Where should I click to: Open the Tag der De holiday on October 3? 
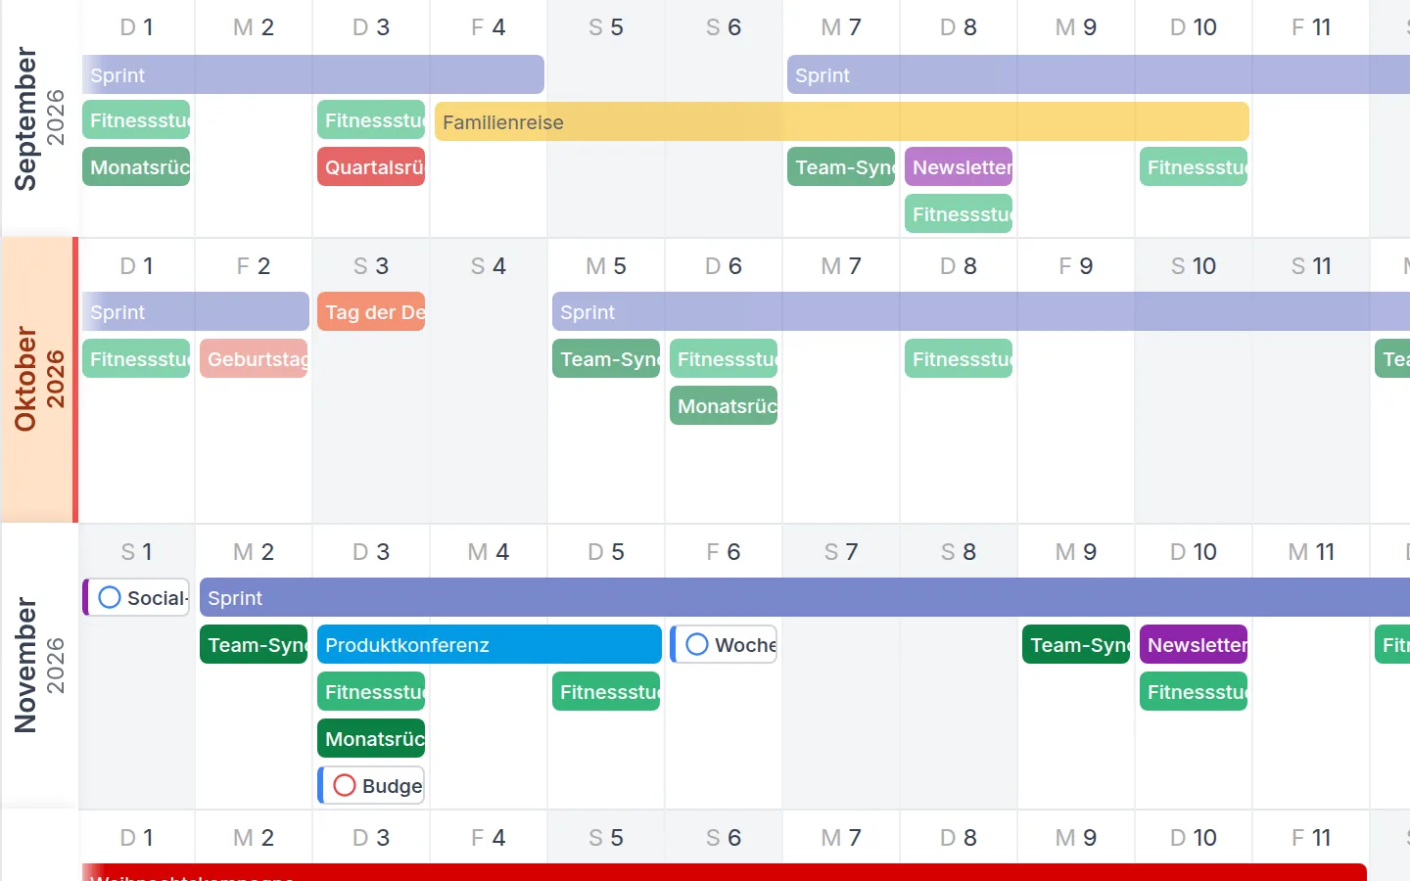pyautogui.click(x=371, y=311)
